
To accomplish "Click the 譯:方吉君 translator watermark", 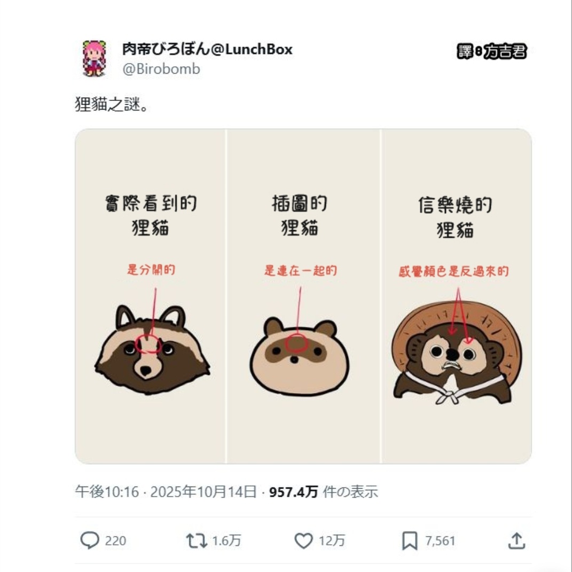I will click(492, 51).
